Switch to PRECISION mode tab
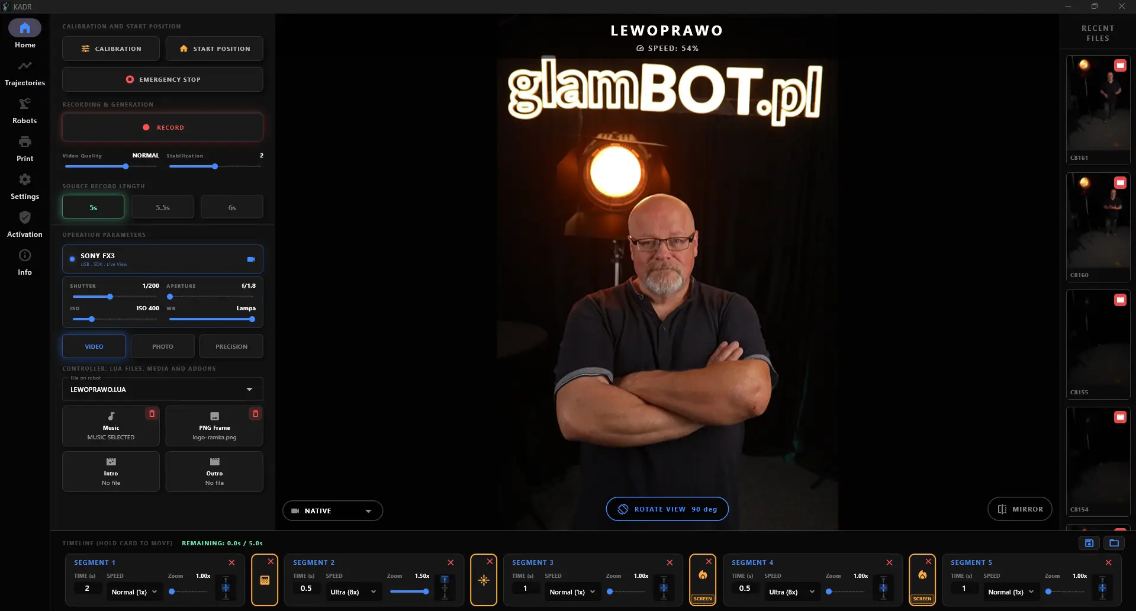Viewport: 1136px width, 611px height. [x=231, y=346]
